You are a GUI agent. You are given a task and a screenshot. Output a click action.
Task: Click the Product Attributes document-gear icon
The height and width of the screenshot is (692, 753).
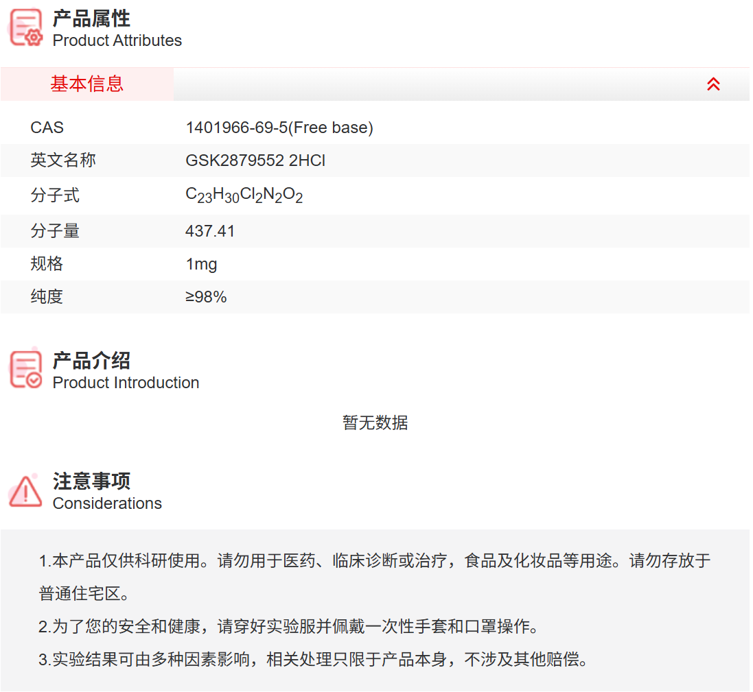pos(25,27)
